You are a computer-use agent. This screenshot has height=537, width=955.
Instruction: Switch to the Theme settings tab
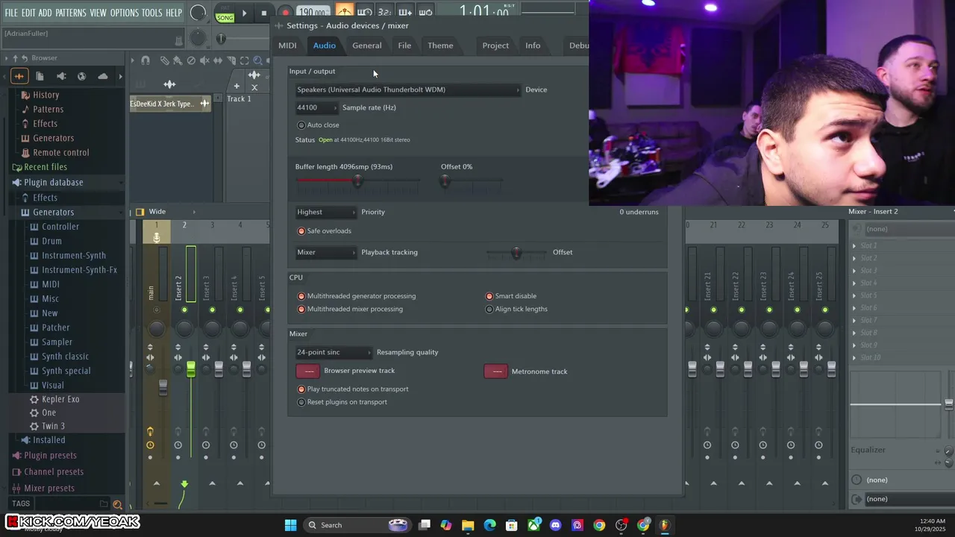point(440,45)
